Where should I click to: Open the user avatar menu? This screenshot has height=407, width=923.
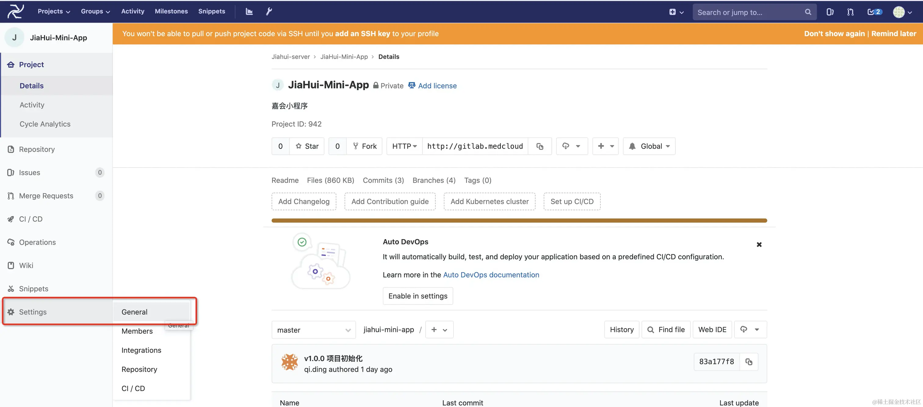tap(902, 12)
